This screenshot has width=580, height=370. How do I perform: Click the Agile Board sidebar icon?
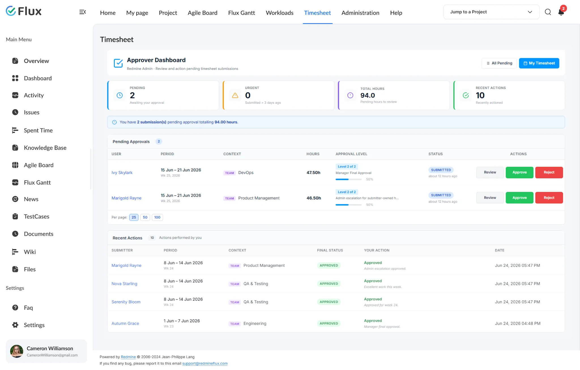[x=15, y=165]
